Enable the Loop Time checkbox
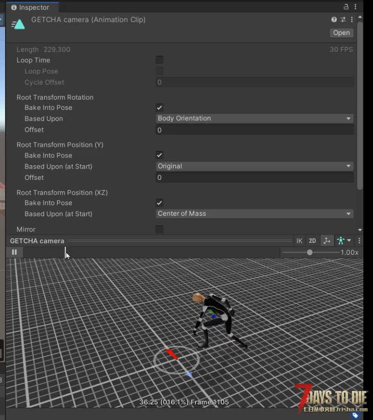The width and height of the screenshot is (373, 420). (x=159, y=60)
